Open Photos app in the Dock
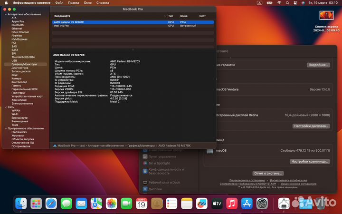The width and height of the screenshot is (342, 214). tap(112, 204)
